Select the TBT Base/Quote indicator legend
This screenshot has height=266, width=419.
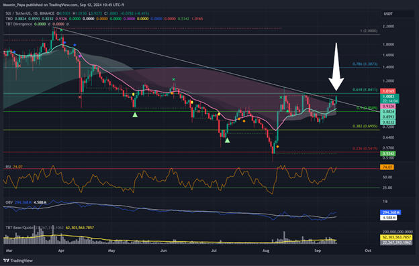point(19,228)
